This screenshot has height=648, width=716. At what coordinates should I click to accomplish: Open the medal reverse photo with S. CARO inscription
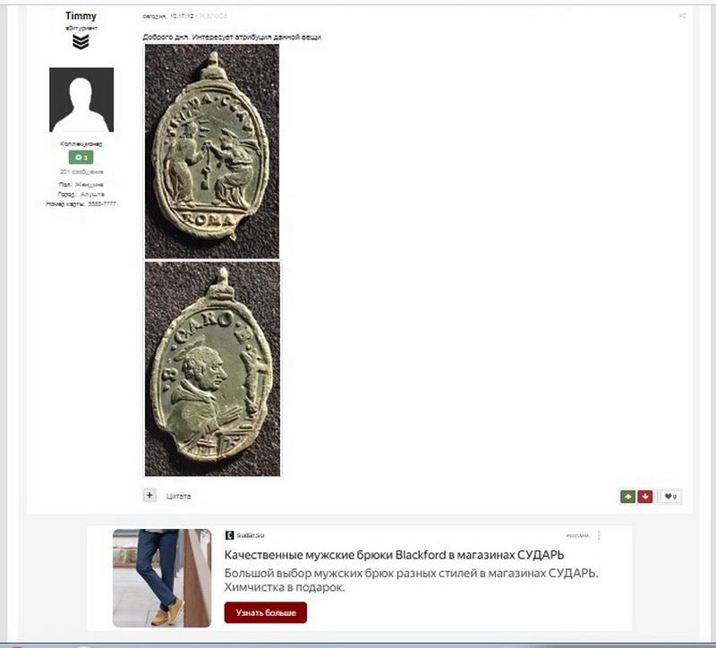(x=212, y=369)
